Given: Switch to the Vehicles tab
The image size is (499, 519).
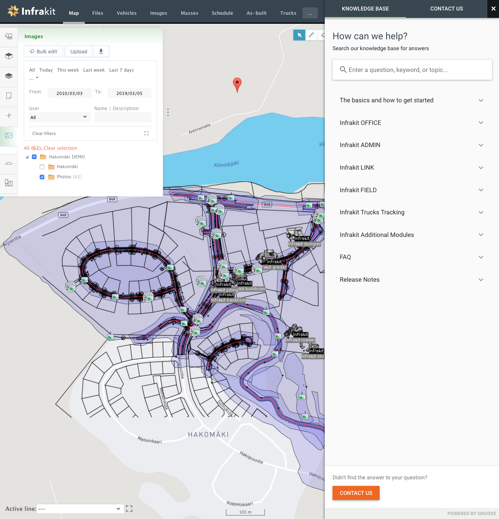Looking at the screenshot, I should click(126, 13).
